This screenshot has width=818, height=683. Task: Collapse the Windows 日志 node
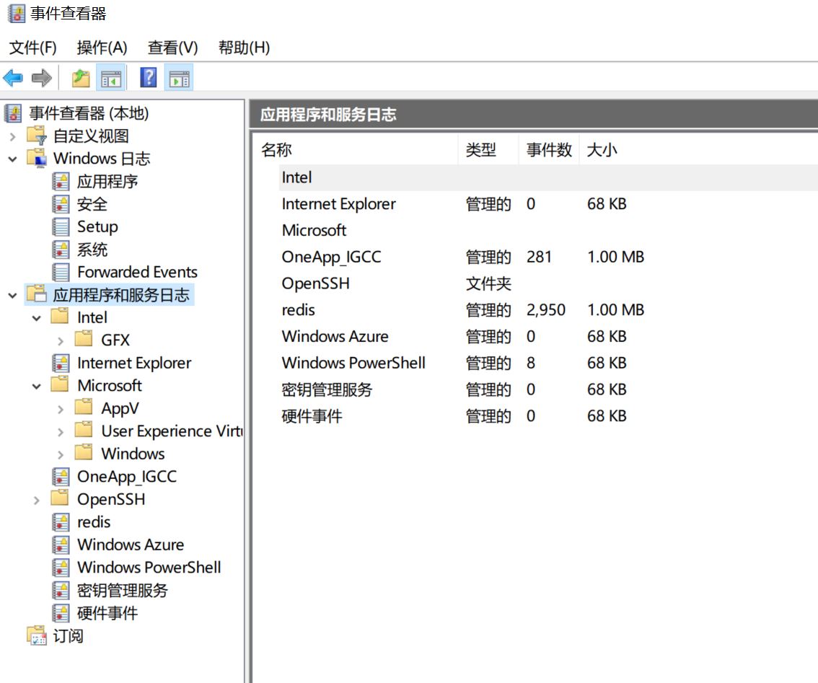[x=12, y=159]
